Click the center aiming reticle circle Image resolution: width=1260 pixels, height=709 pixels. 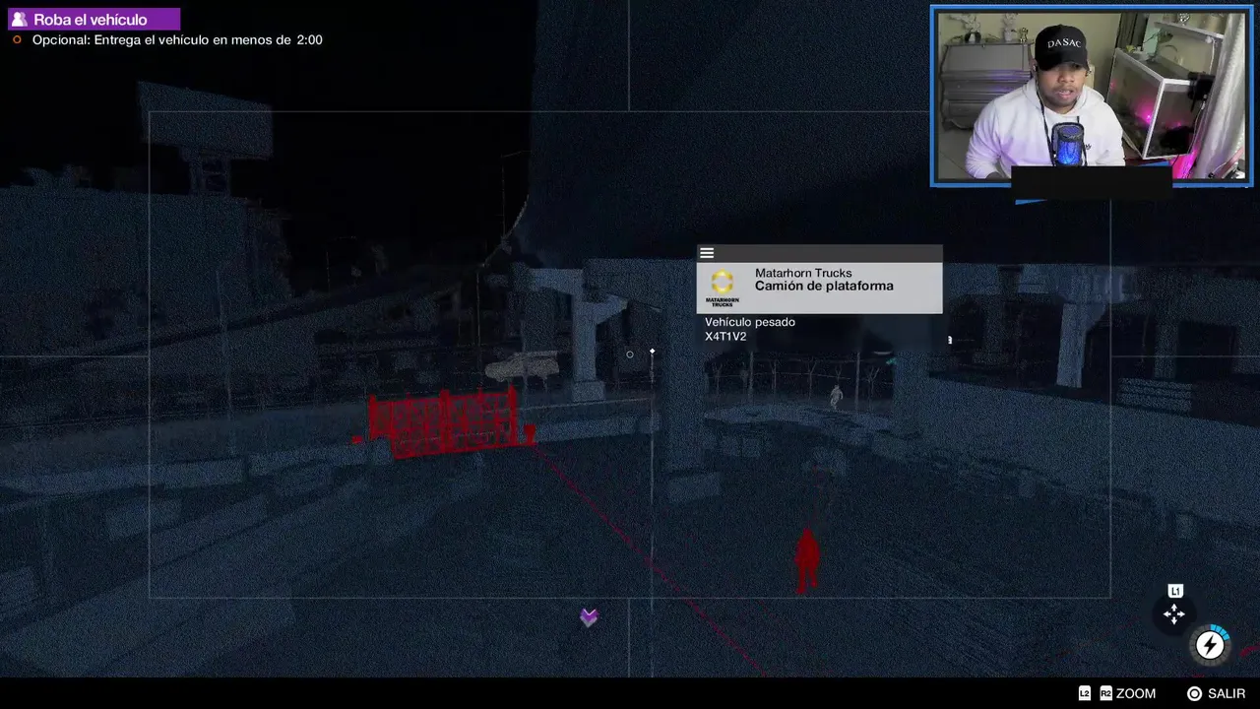[x=630, y=354]
